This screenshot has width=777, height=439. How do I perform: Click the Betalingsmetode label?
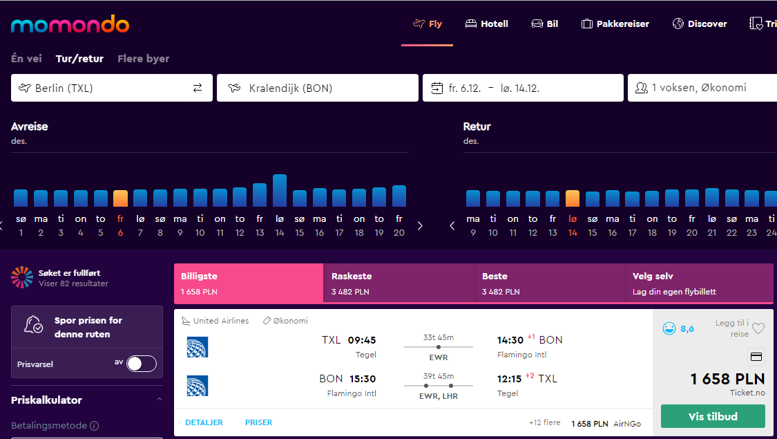coord(49,426)
